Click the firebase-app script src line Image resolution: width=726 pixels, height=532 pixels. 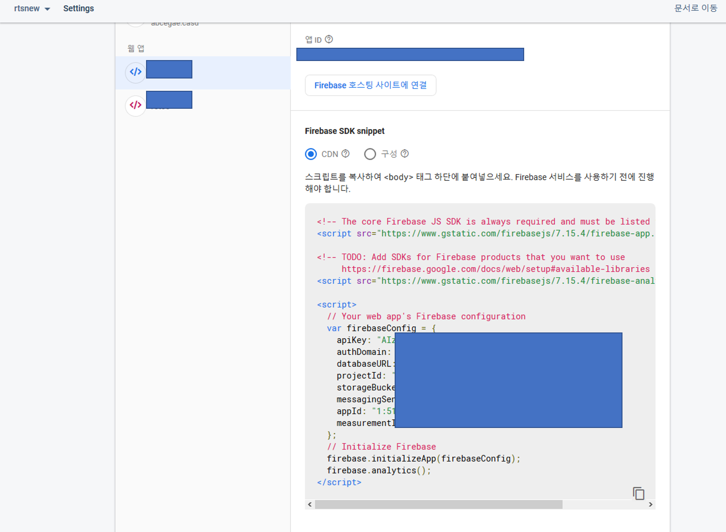coord(486,234)
